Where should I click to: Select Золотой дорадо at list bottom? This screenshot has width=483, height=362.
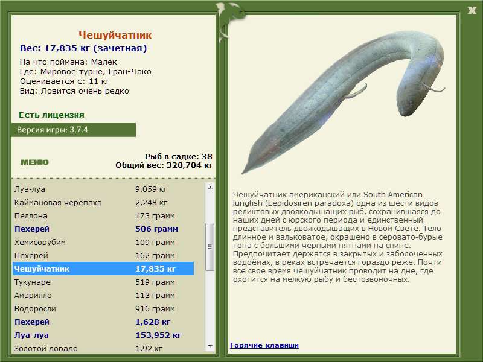pyautogui.click(x=103, y=348)
